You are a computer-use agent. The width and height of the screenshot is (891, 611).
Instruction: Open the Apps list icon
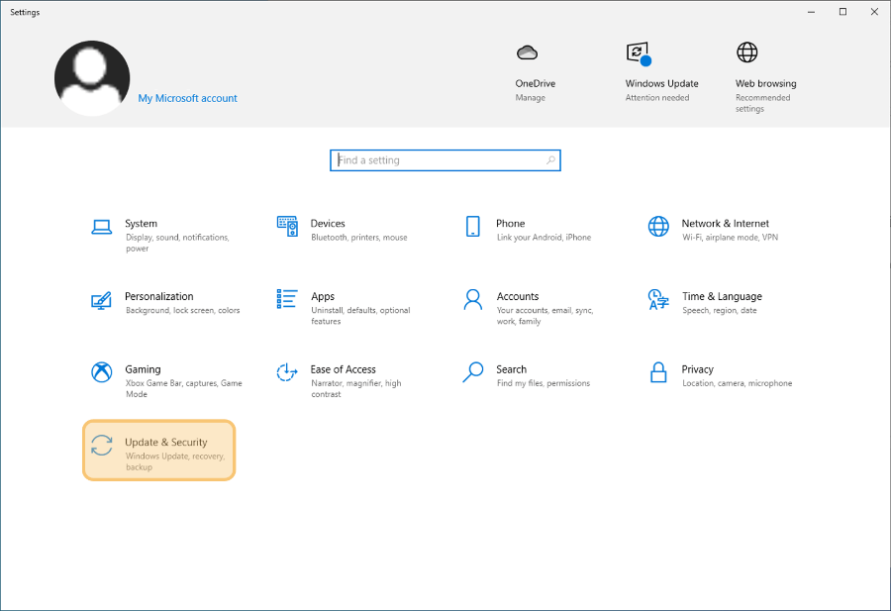coord(287,299)
